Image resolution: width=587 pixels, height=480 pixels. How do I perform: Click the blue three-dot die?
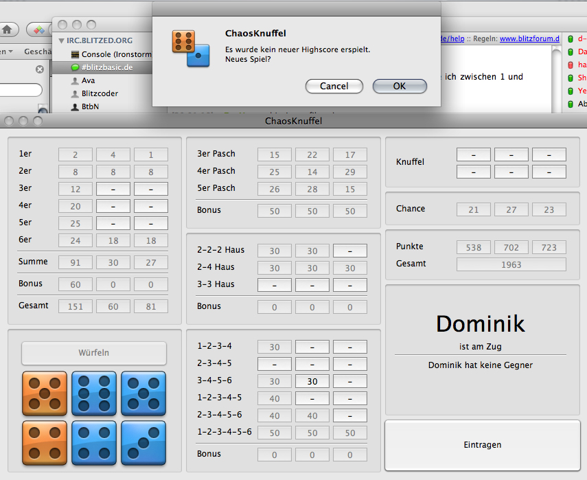pyautogui.click(x=143, y=443)
